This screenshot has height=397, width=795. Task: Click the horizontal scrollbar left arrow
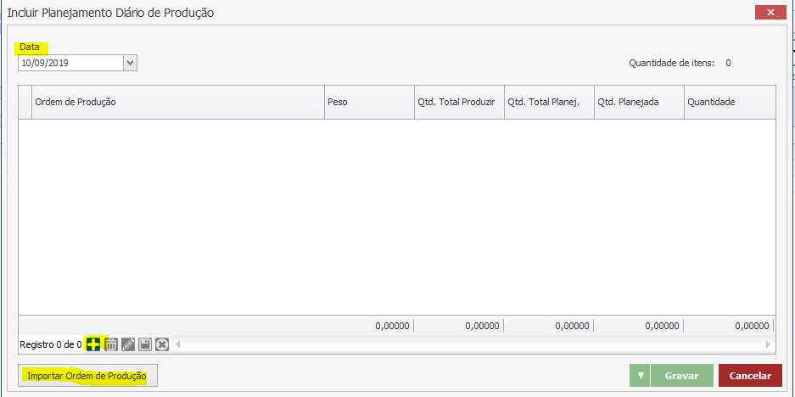[x=178, y=344]
